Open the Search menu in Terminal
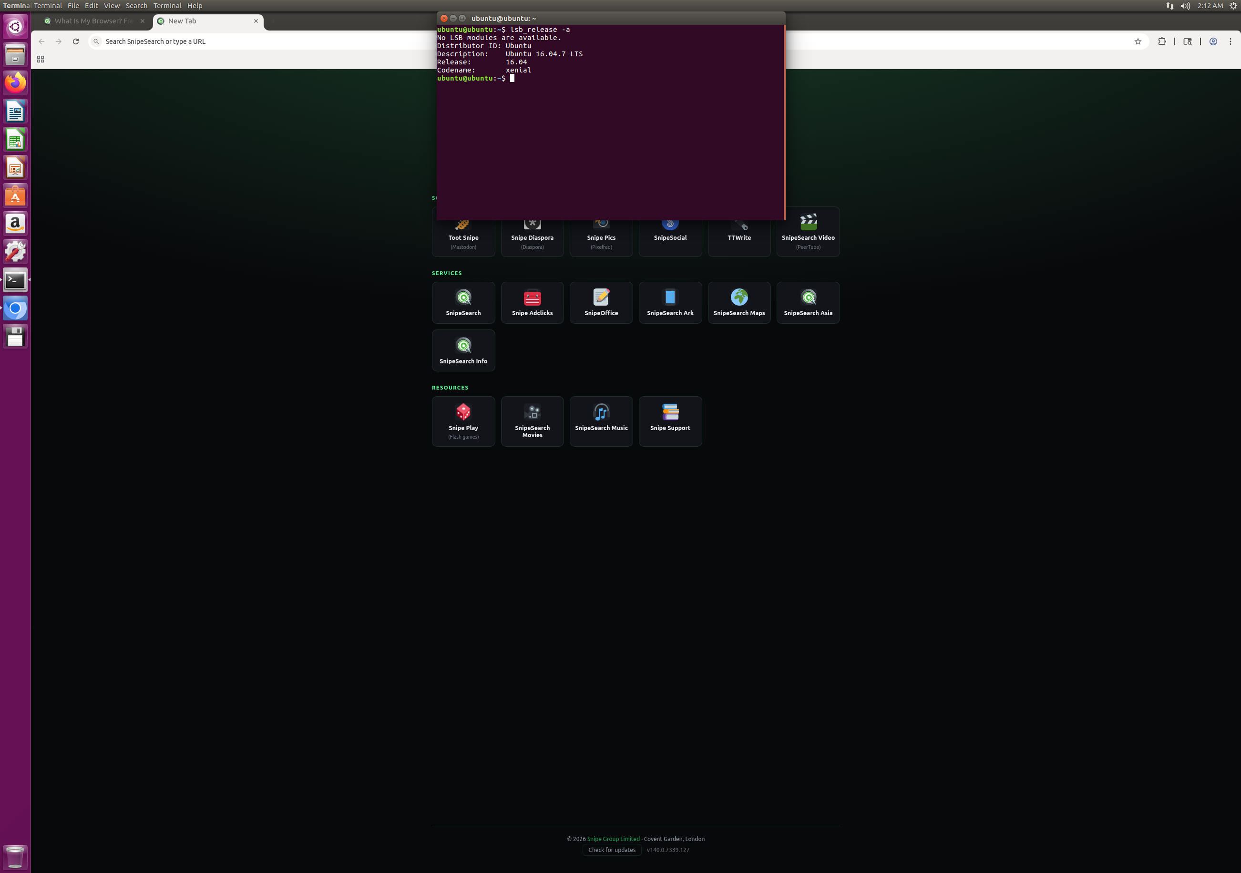Screen dimensions: 1241x873 [x=137, y=5]
